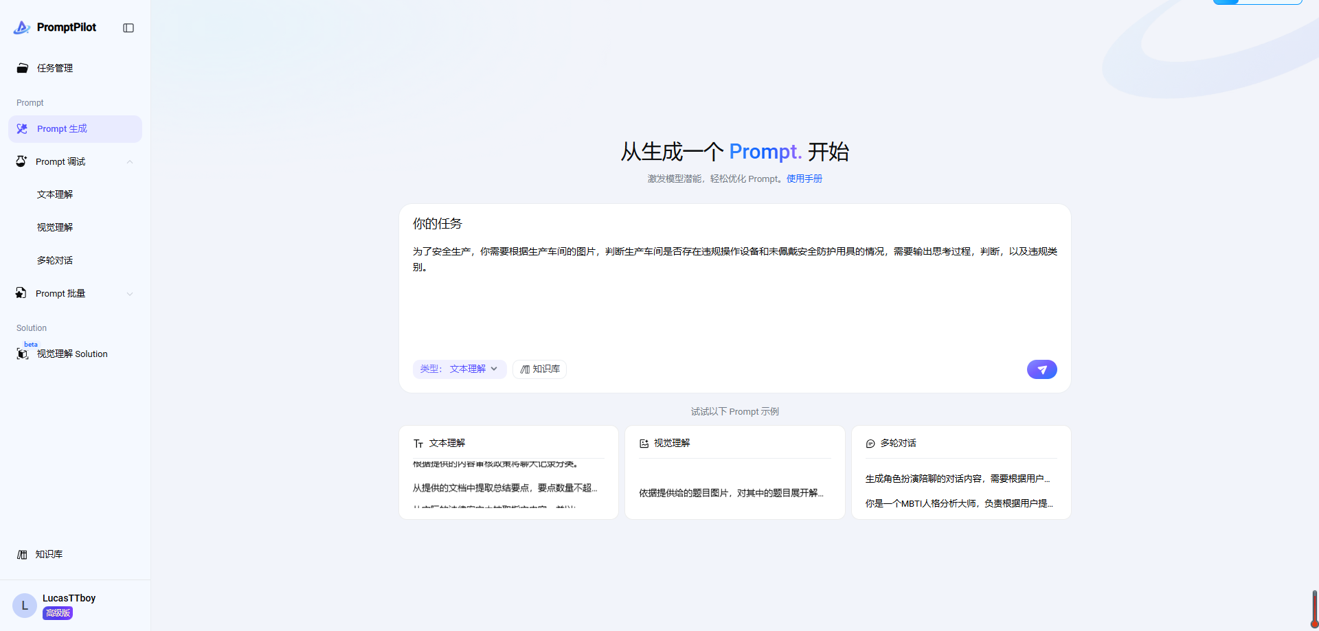Viewport: 1319px width, 631px height.
Task: Select example 依据提供给的题目图片
Action: (732, 493)
